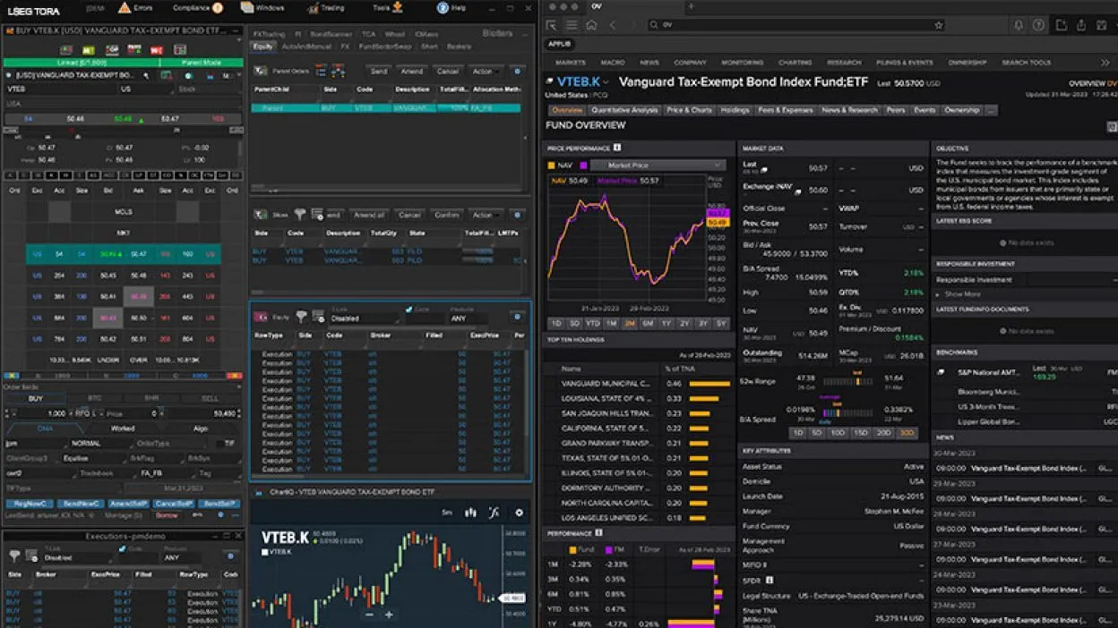Open the Errors warning icon in TORA

tap(124, 8)
